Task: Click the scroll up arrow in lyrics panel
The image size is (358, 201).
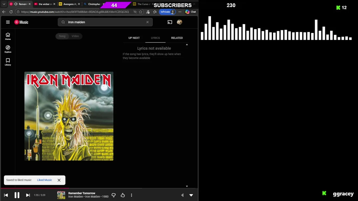Action: (x=187, y=45)
